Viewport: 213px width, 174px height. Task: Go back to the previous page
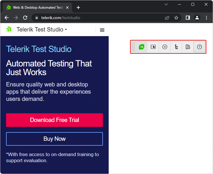tap(7, 18)
